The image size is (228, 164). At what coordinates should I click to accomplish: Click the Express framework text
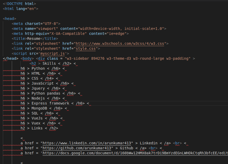pyautogui.click(x=50, y=103)
